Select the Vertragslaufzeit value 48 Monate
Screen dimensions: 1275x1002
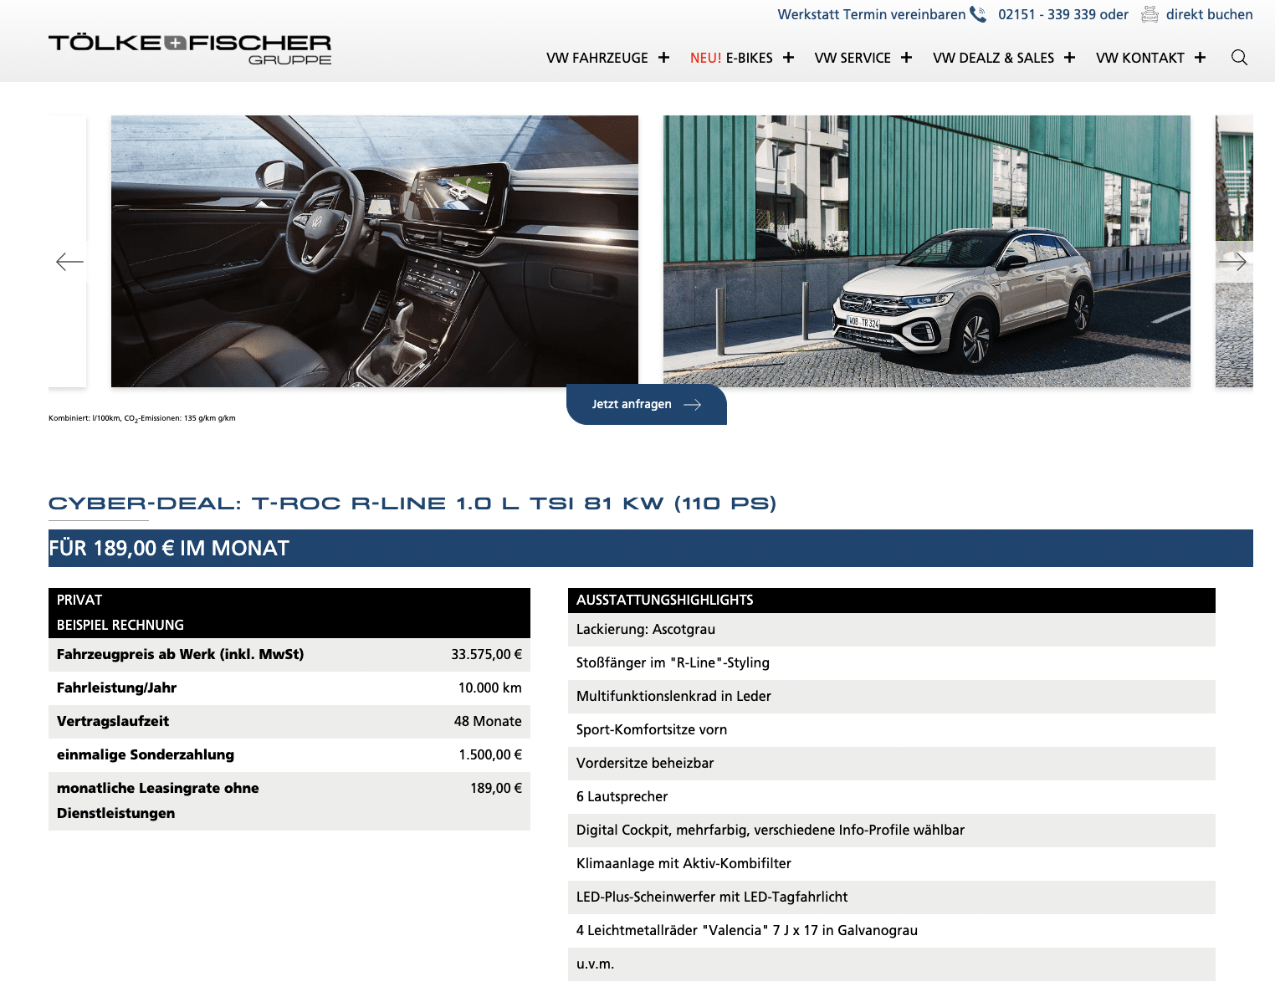(488, 721)
